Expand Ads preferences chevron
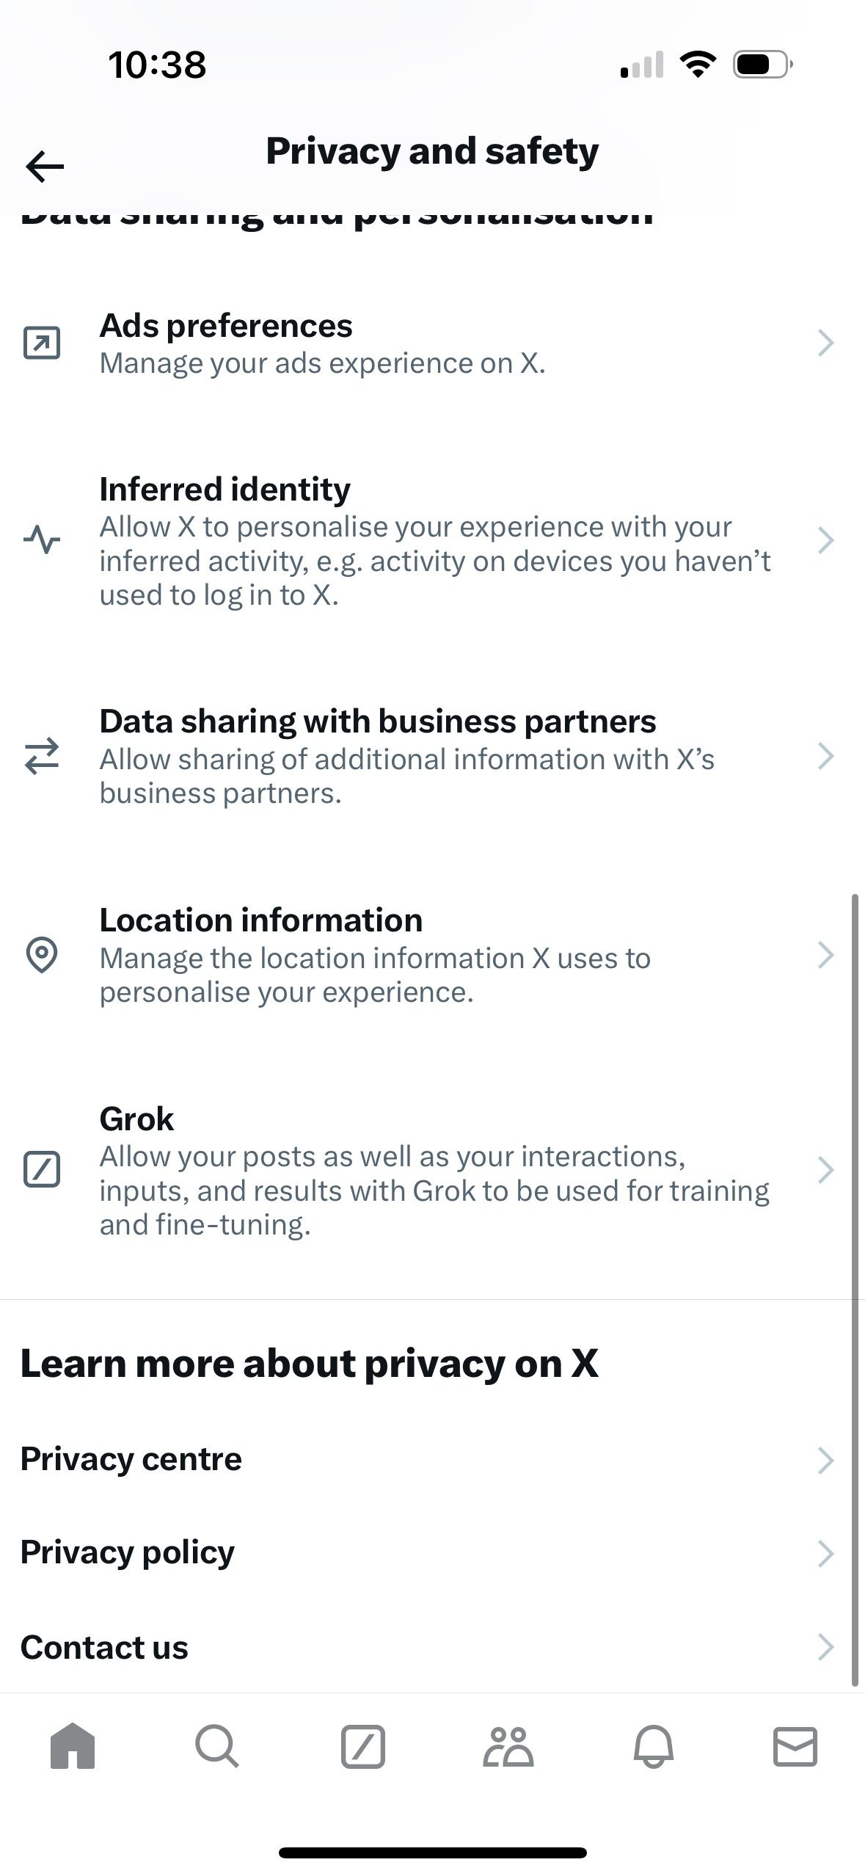This screenshot has height=1876, width=865. click(825, 343)
